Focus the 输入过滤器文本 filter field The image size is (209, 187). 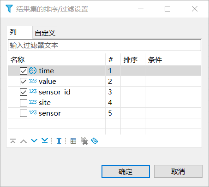tap(104, 45)
